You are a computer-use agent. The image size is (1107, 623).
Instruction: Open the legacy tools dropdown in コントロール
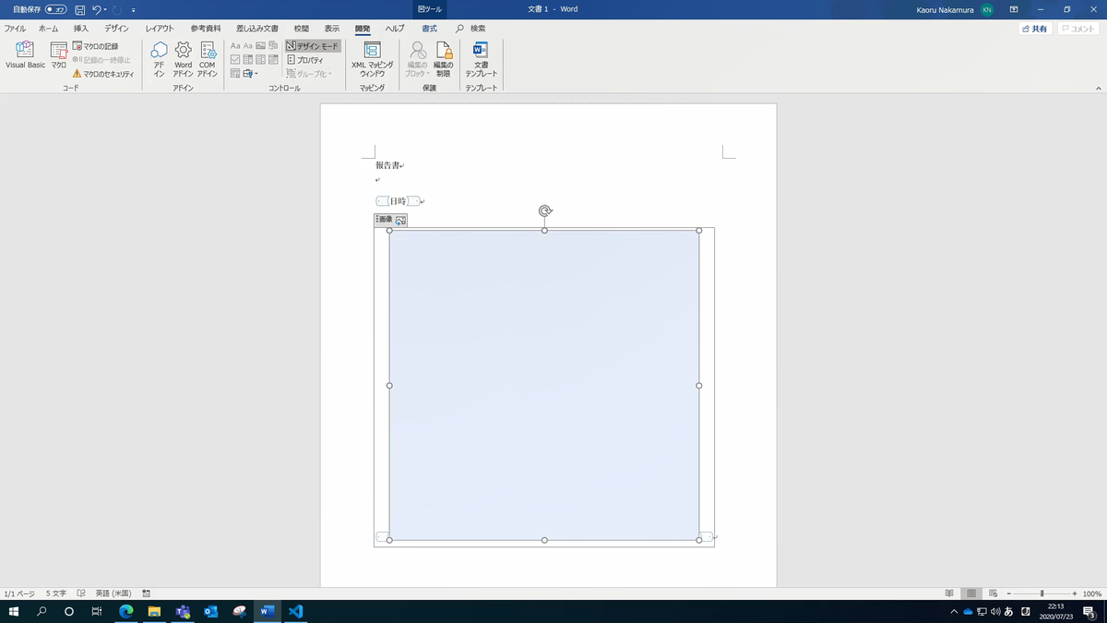pyautogui.click(x=250, y=73)
